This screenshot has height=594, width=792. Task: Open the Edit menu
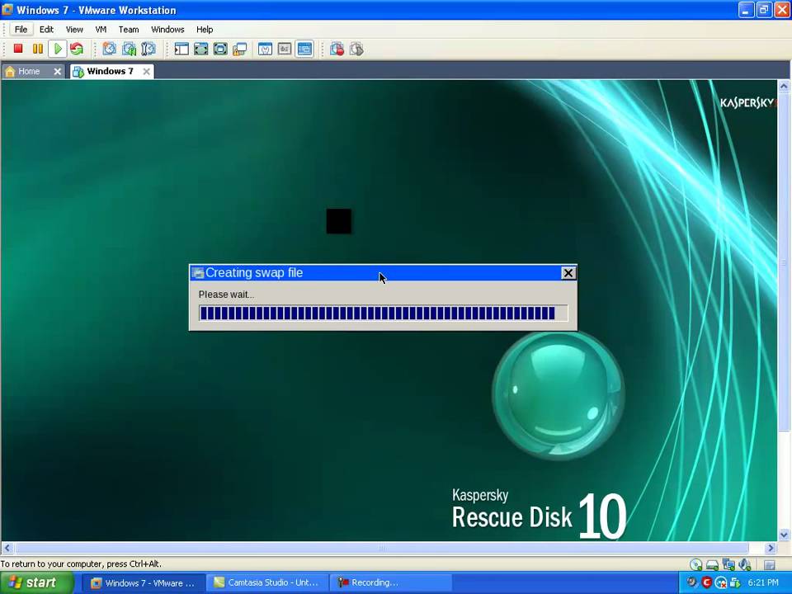pos(46,30)
